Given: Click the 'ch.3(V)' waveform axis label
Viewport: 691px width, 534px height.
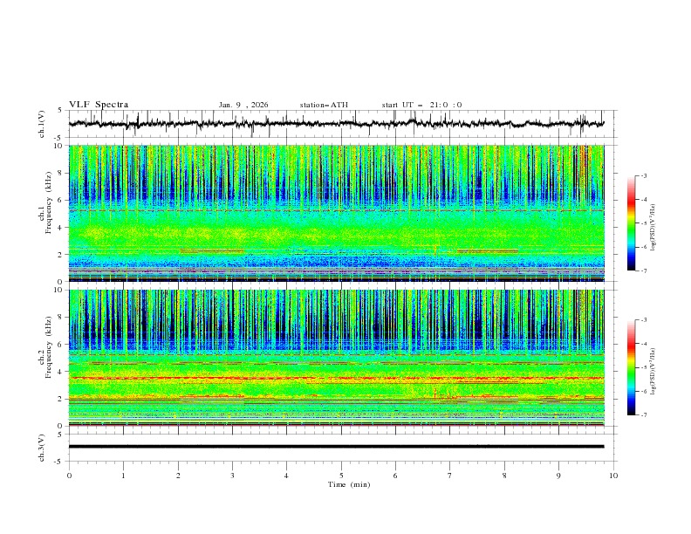Looking at the screenshot, I should 42,448.
